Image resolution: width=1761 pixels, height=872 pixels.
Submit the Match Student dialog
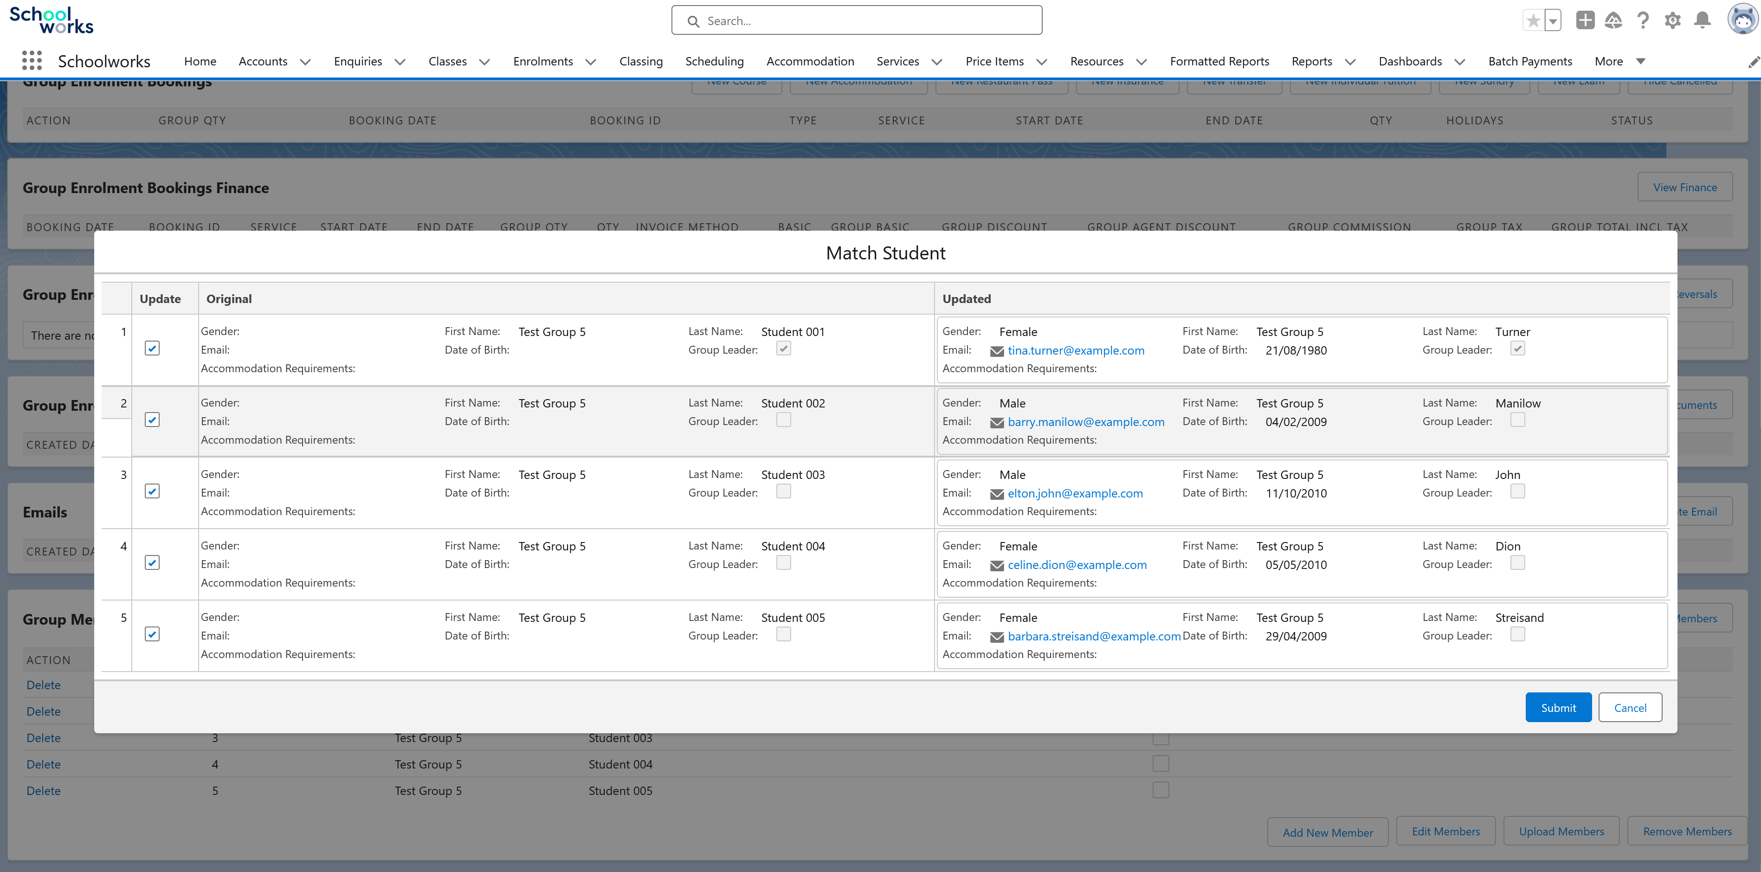[x=1558, y=707]
